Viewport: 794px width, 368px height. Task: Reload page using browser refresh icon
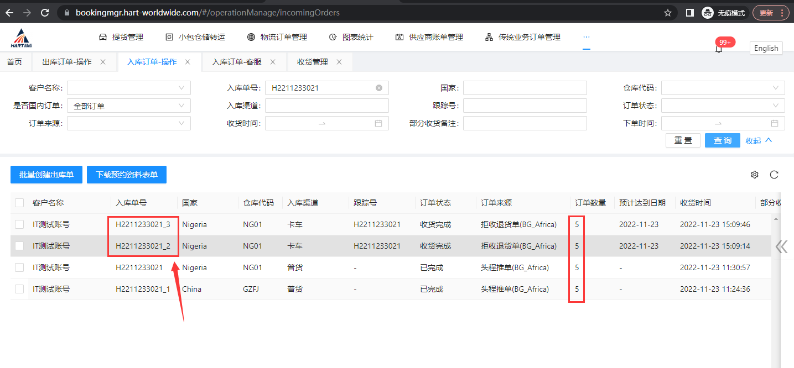tap(45, 13)
